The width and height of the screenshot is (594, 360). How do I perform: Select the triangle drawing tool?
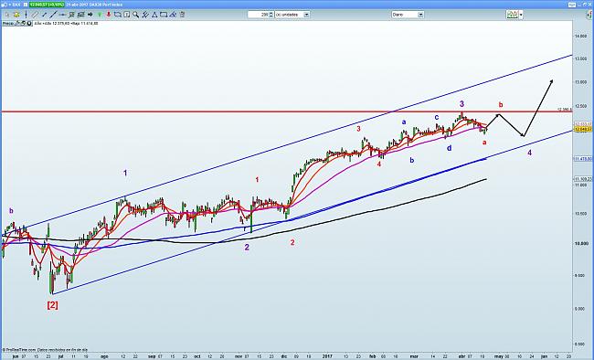[154, 15]
